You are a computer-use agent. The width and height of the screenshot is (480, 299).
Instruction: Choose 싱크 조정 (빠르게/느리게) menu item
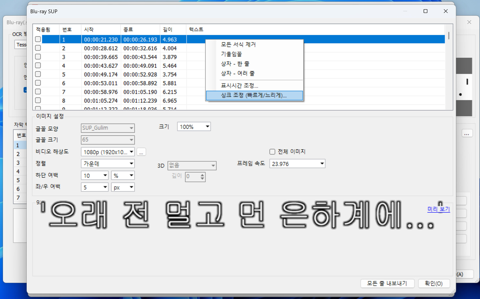point(254,95)
